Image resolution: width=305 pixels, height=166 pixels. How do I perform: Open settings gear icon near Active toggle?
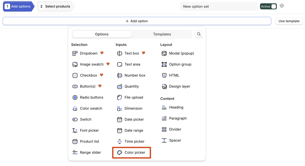click(x=282, y=6)
